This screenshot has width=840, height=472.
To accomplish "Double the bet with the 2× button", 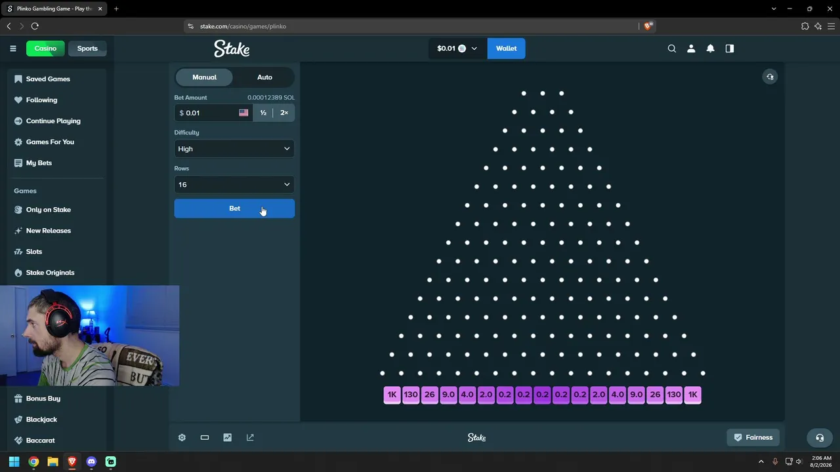I will click(284, 113).
